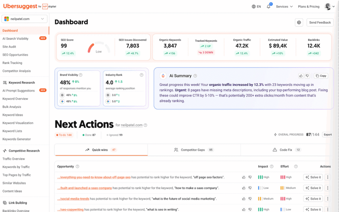Screen dimensions: 339x212
Task: Open Plans & Pricing link
Action: tap(309, 7)
